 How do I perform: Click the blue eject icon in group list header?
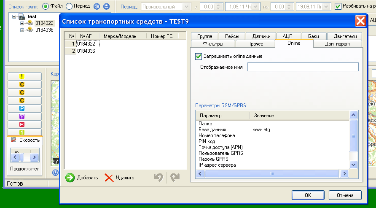[x=107, y=6]
